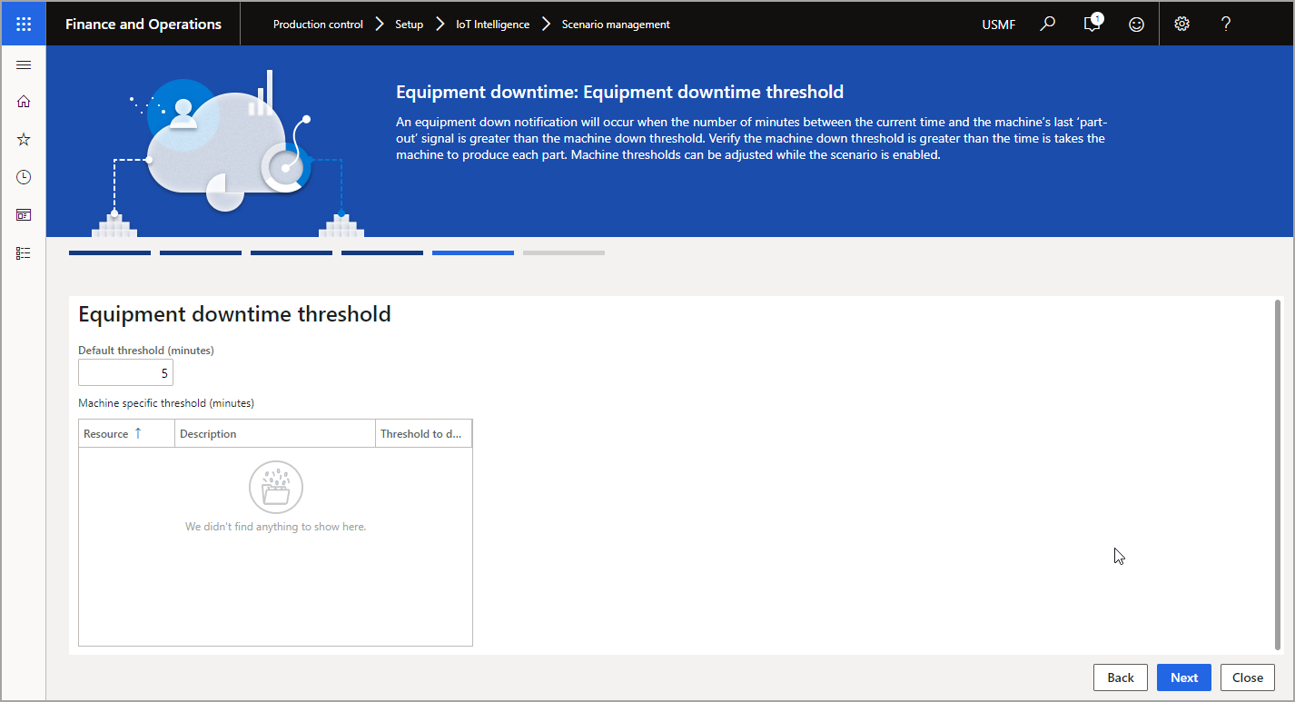Image resolution: width=1295 pixels, height=702 pixels.
Task: Click 'Machine specific threshold (minutes)' label
Action: click(166, 402)
